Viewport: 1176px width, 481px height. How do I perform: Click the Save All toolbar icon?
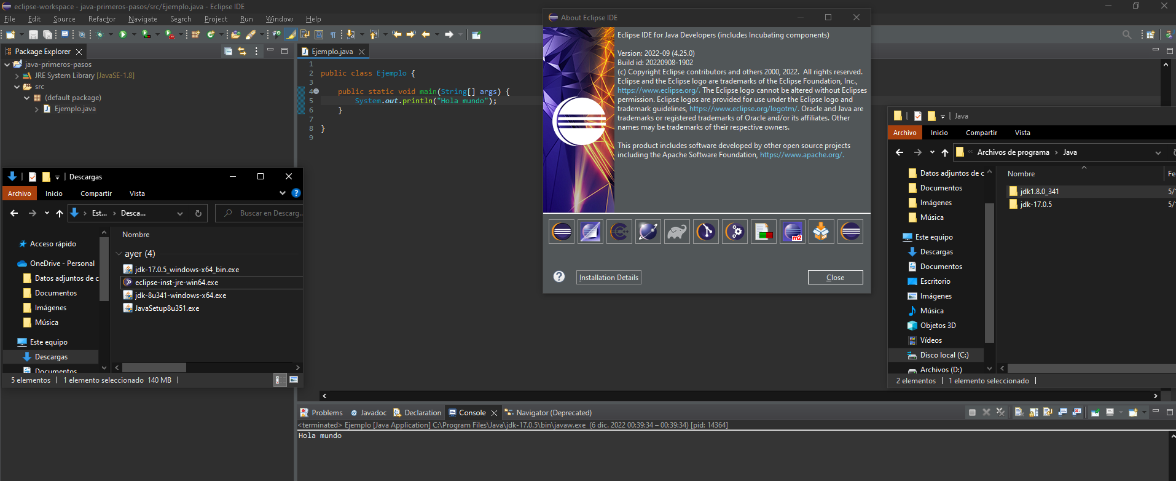47,34
